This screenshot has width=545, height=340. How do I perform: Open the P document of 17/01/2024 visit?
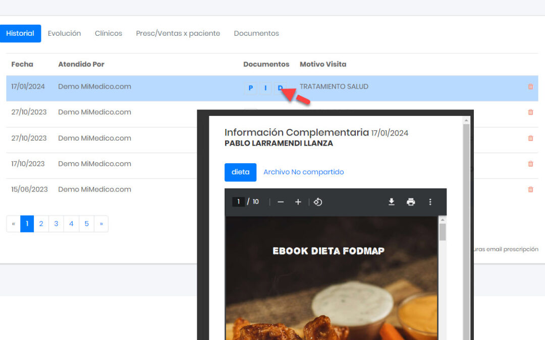coord(251,88)
